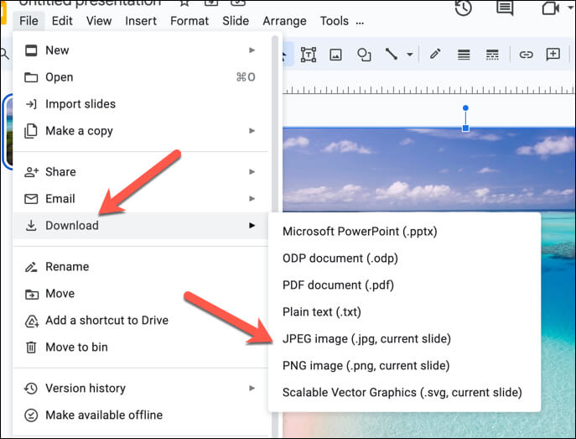576x439 pixels.
Task: Expand the Line tool dropdown arrow
Action: (x=410, y=55)
